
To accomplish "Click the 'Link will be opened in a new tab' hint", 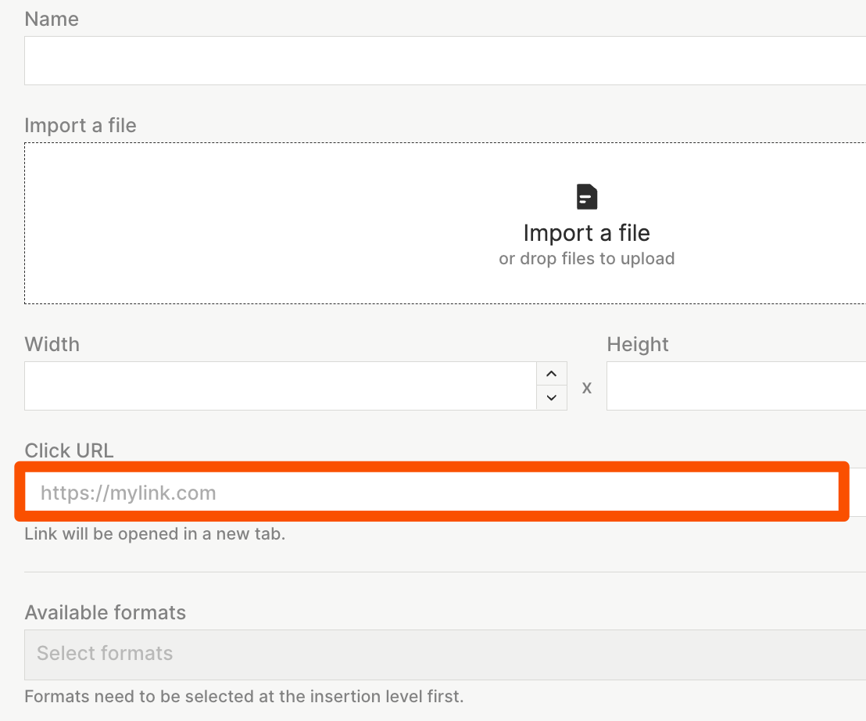I will tap(155, 536).
